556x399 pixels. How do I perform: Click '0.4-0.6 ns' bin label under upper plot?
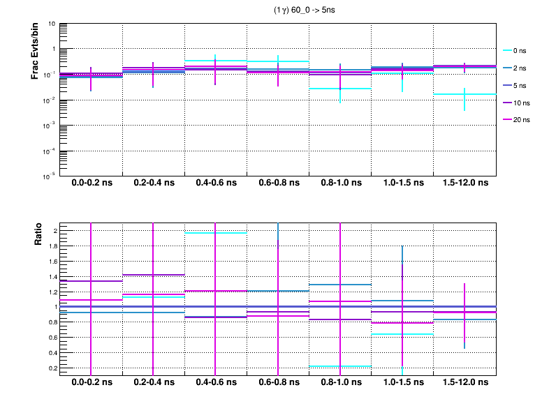click(x=216, y=183)
